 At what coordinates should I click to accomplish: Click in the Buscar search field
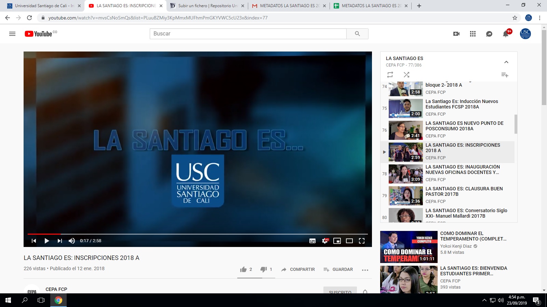coord(248,34)
